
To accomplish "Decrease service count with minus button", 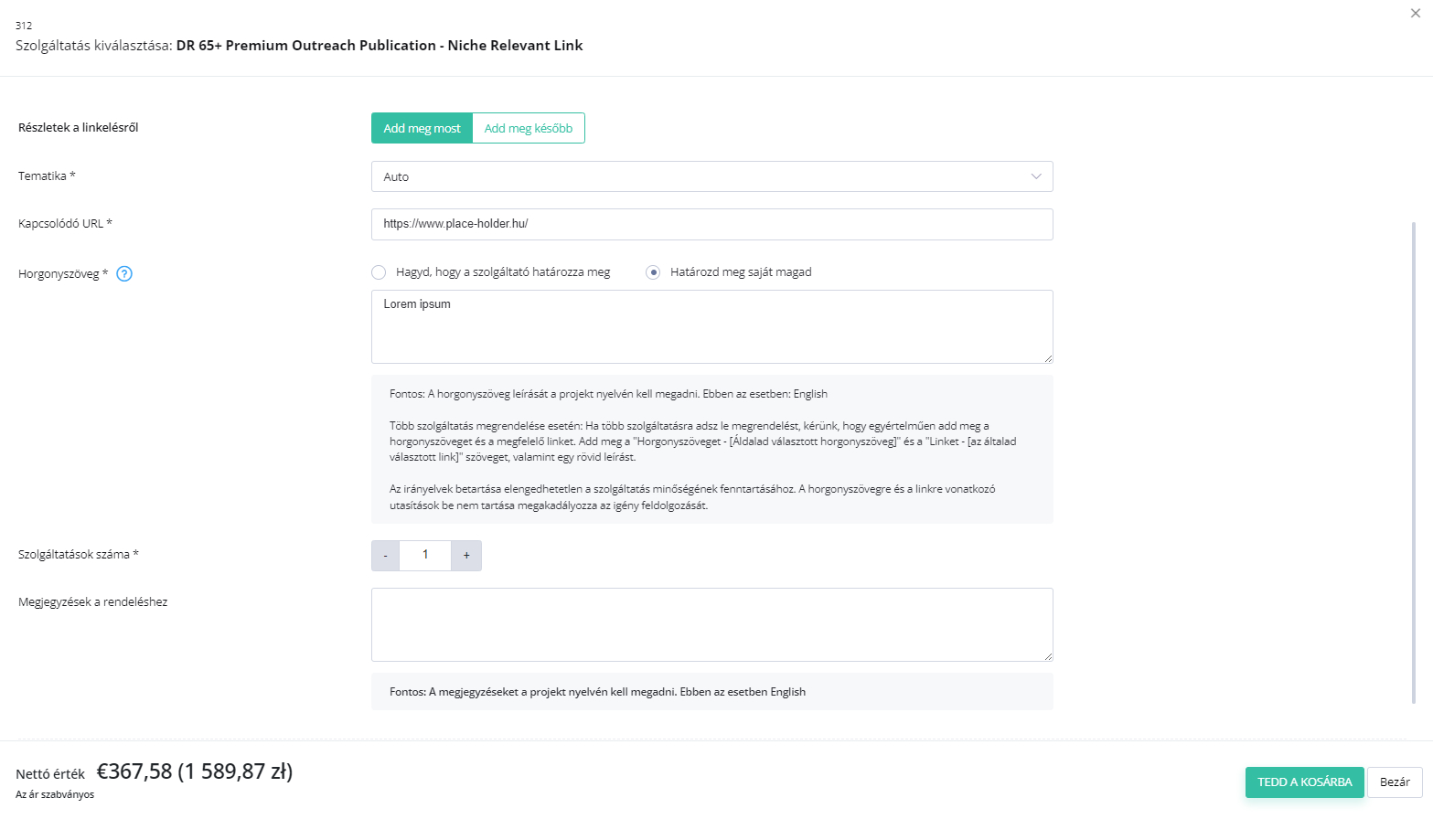I will [x=385, y=556].
